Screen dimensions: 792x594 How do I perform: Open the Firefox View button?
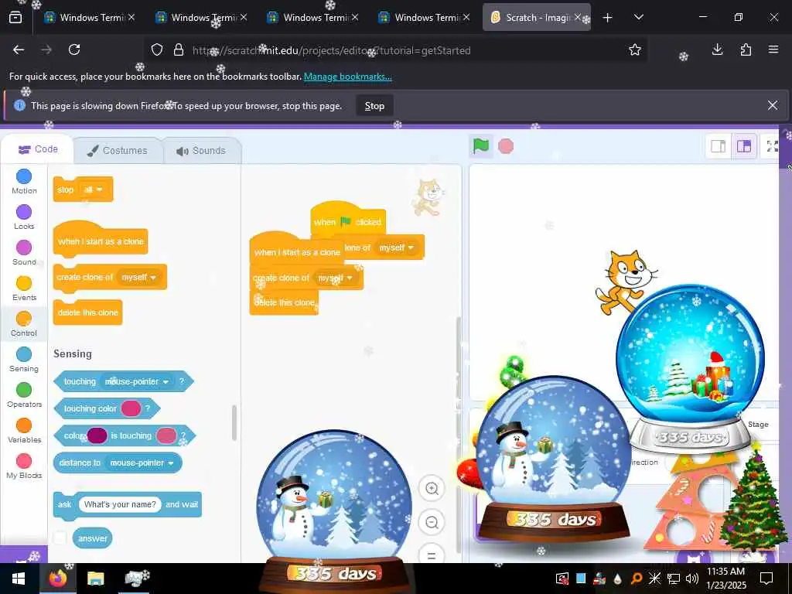point(15,18)
